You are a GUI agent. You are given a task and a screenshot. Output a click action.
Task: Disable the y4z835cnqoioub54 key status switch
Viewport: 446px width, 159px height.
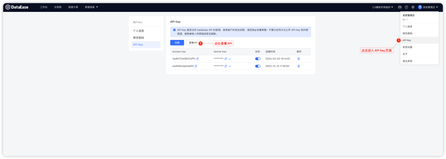pyautogui.click(x=258, y=66)
